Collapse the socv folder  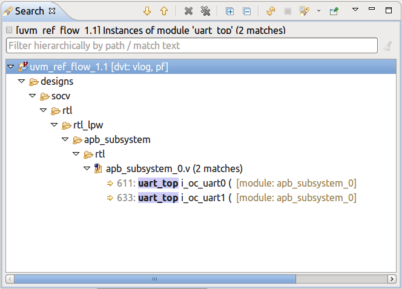(32, 96)
